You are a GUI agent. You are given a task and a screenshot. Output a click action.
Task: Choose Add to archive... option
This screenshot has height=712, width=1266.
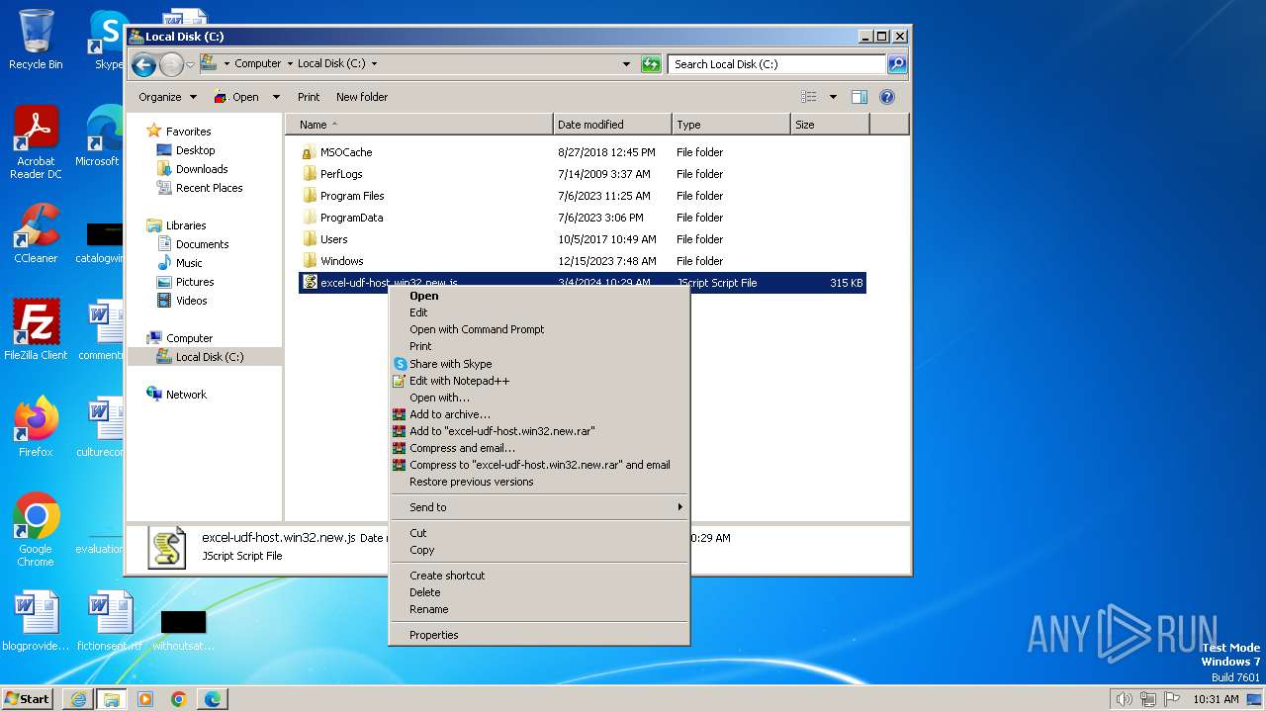[x=450, y=414]
